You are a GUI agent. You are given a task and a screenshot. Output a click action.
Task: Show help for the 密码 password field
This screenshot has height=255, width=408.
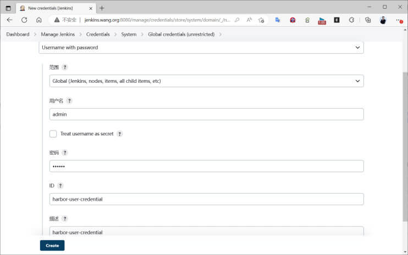point(65,152)
